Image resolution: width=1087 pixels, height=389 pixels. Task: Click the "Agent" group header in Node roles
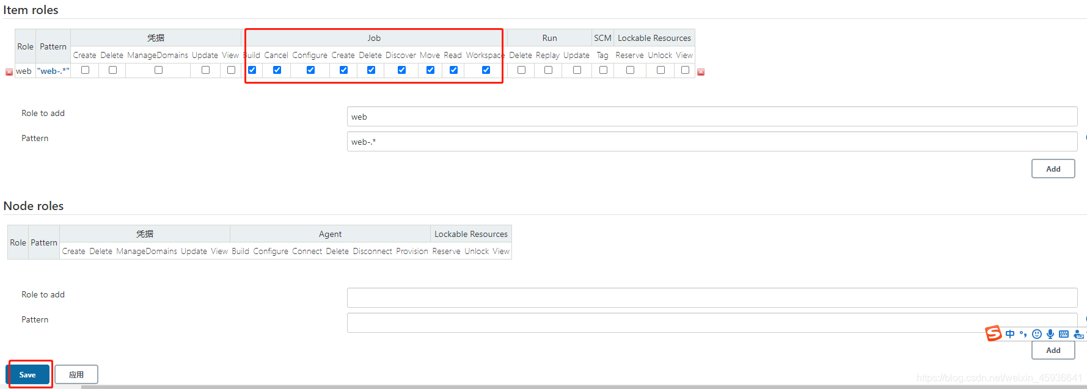(x=330, y=234)
